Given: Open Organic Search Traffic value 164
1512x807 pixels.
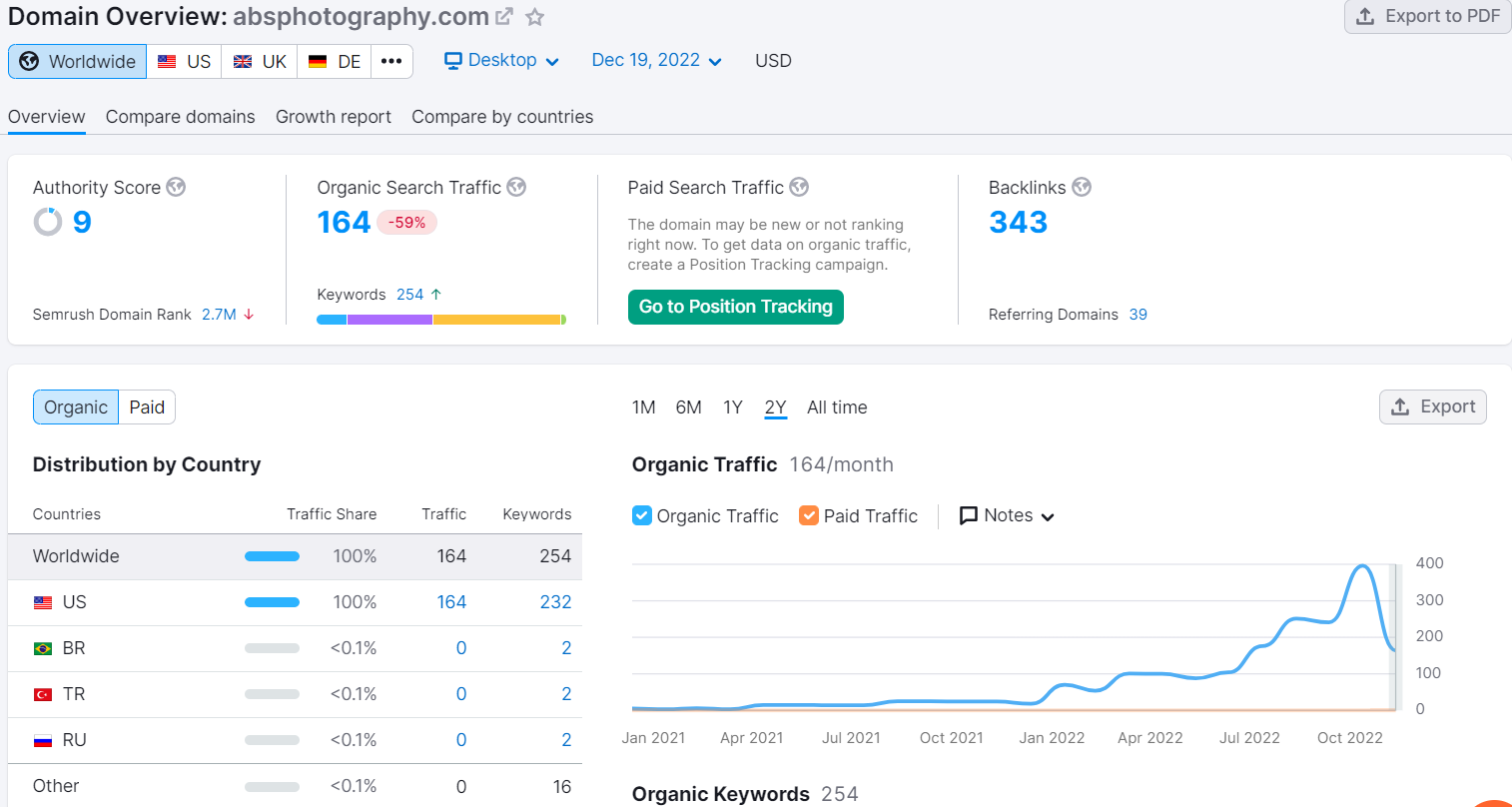Looking at the screenshot, I should coord(344,222).
